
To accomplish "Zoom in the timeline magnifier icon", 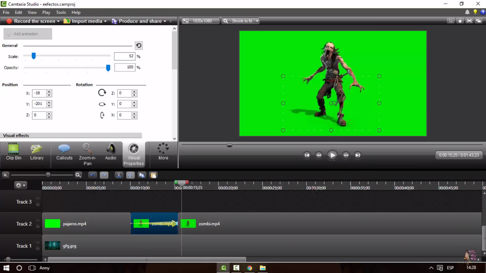I will click(x=78, y=175).
